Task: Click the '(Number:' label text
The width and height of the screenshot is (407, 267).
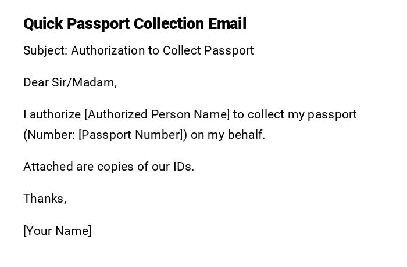Action: click(x=49, y=135)
